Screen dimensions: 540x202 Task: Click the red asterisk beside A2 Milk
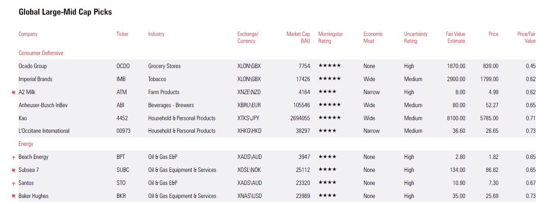(x=13, y=92)
